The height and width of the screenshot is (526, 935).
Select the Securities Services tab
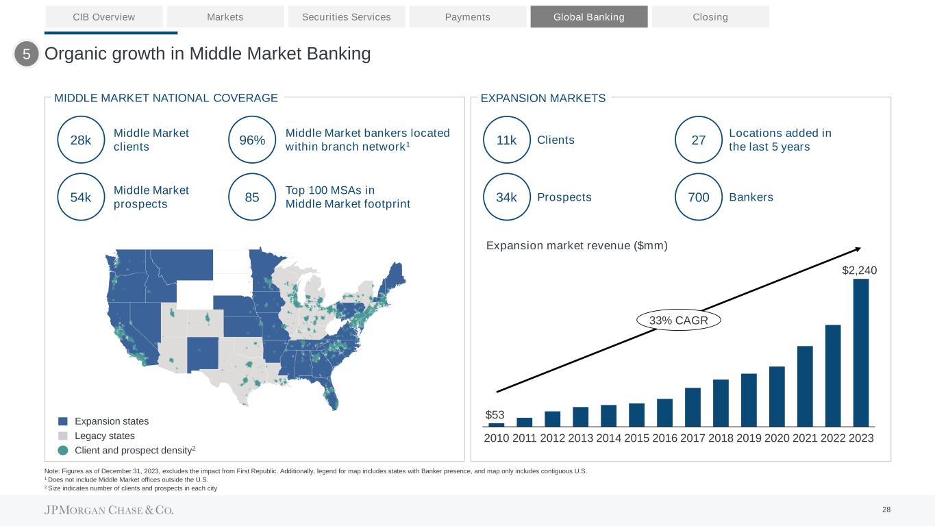click(x=347, y=16)
